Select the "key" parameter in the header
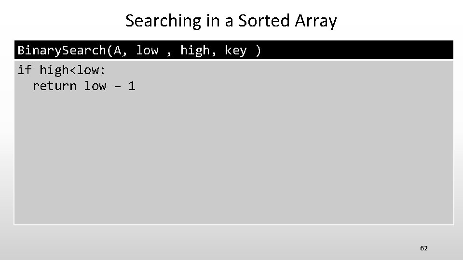463x260 pixels. [236, 50]
